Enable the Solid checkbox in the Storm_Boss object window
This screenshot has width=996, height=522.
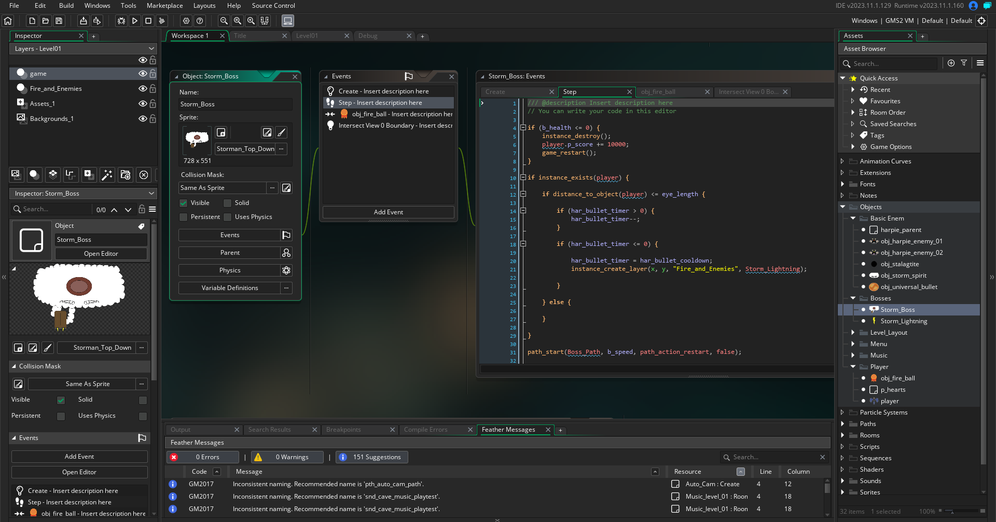(x=227, y=203)
